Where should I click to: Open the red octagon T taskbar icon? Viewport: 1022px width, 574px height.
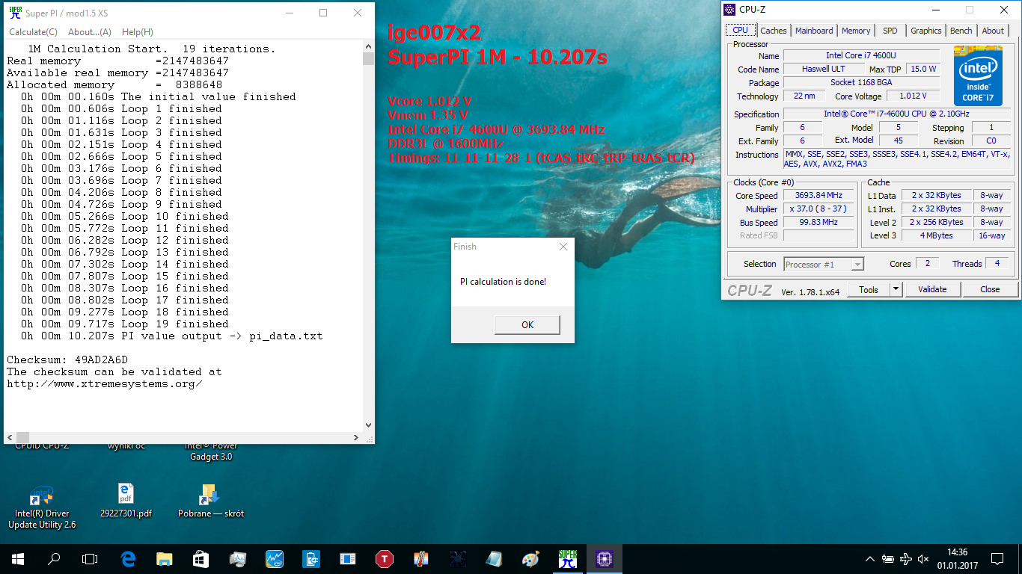pyautogui.click(x=385, y=558)
